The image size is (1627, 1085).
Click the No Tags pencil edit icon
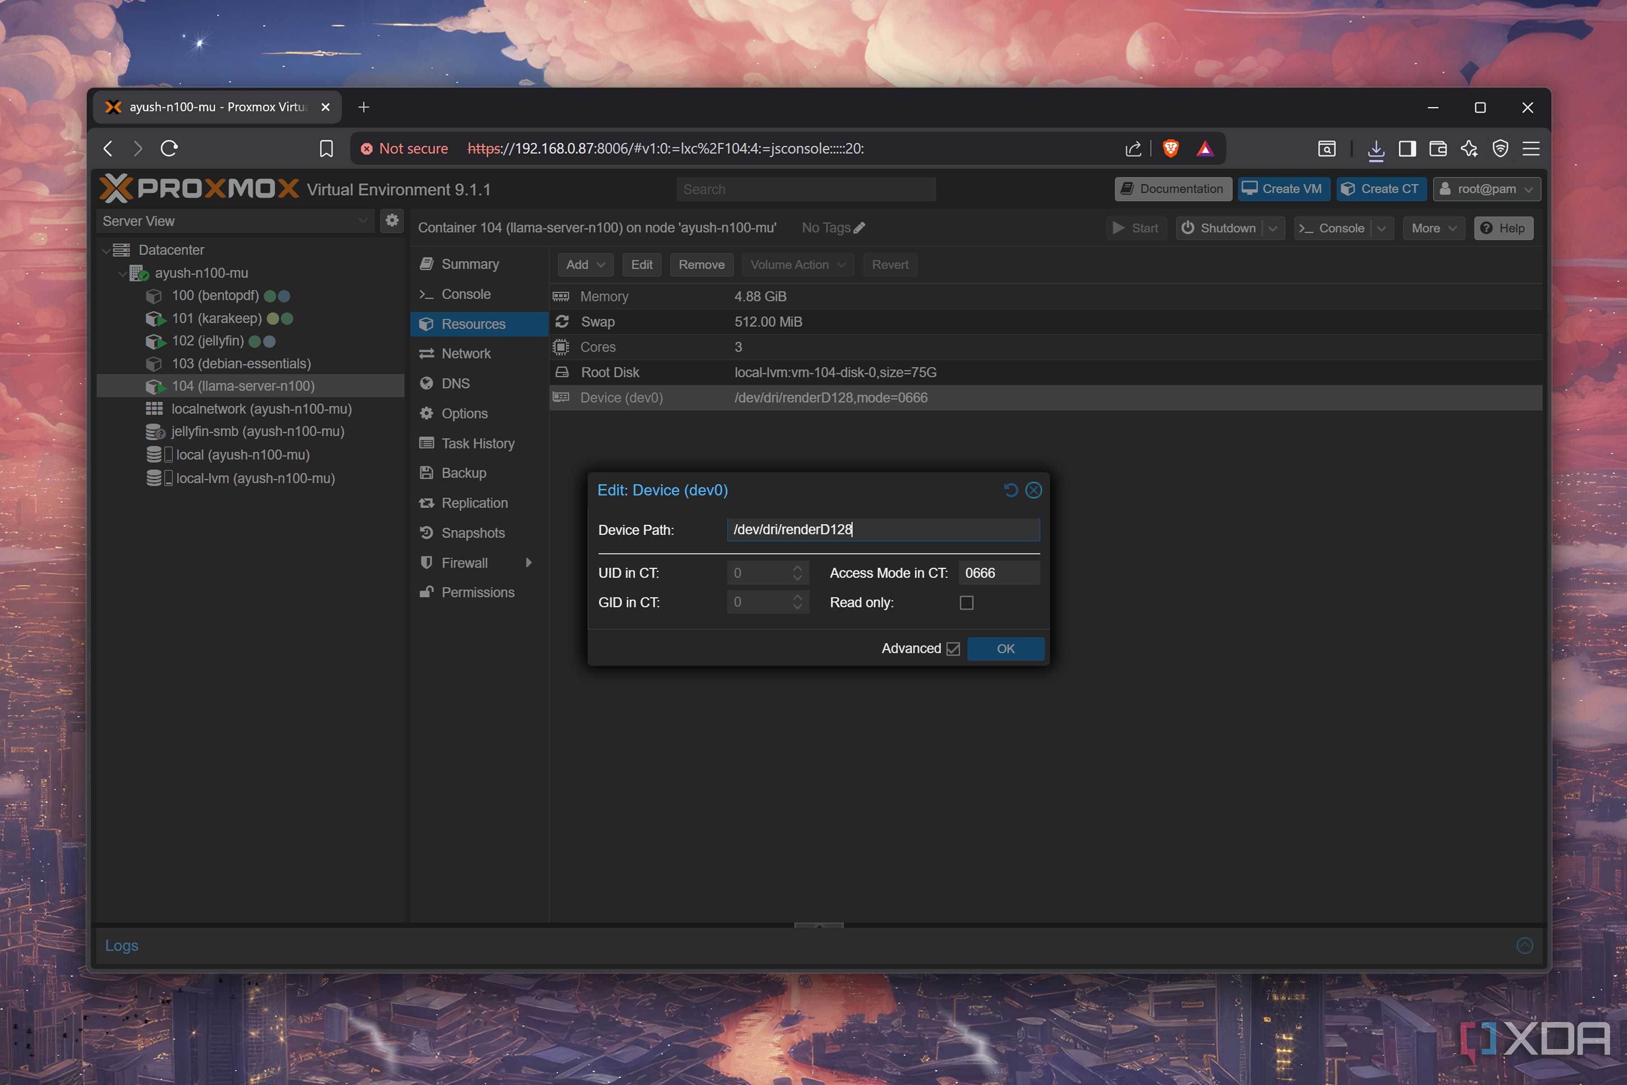[x=859, y=228]
